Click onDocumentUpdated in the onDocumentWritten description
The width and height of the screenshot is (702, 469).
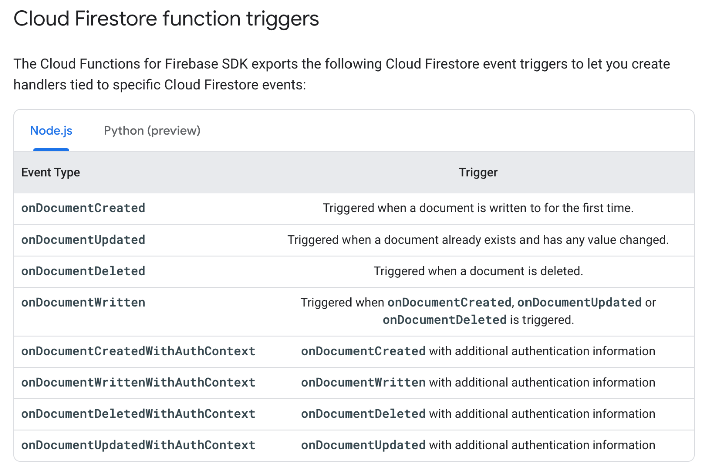(x=580, y=303)
